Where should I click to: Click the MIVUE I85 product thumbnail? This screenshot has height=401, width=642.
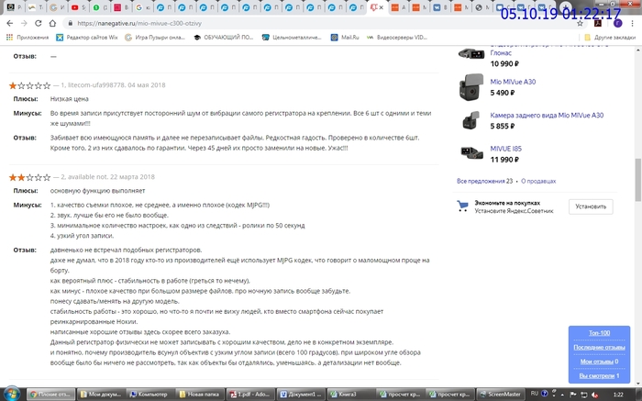coord(471,152)
